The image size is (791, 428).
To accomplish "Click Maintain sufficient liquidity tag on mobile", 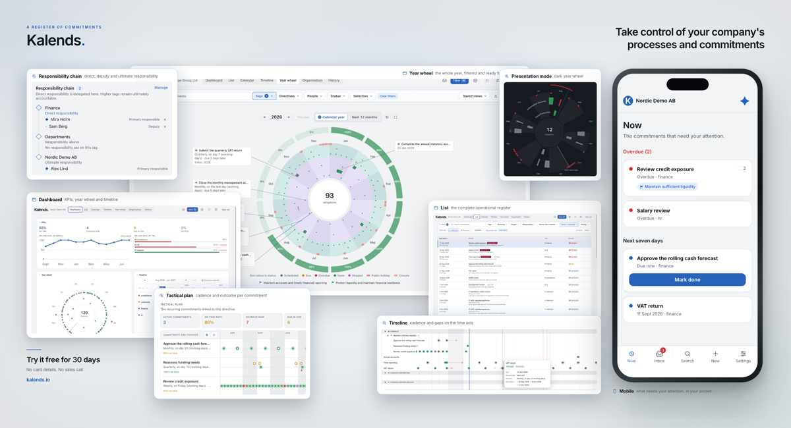I will (x=667, y=186).
